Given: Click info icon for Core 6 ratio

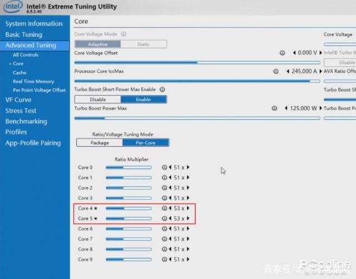Looking at the screenshot, I should pos(165,228).
